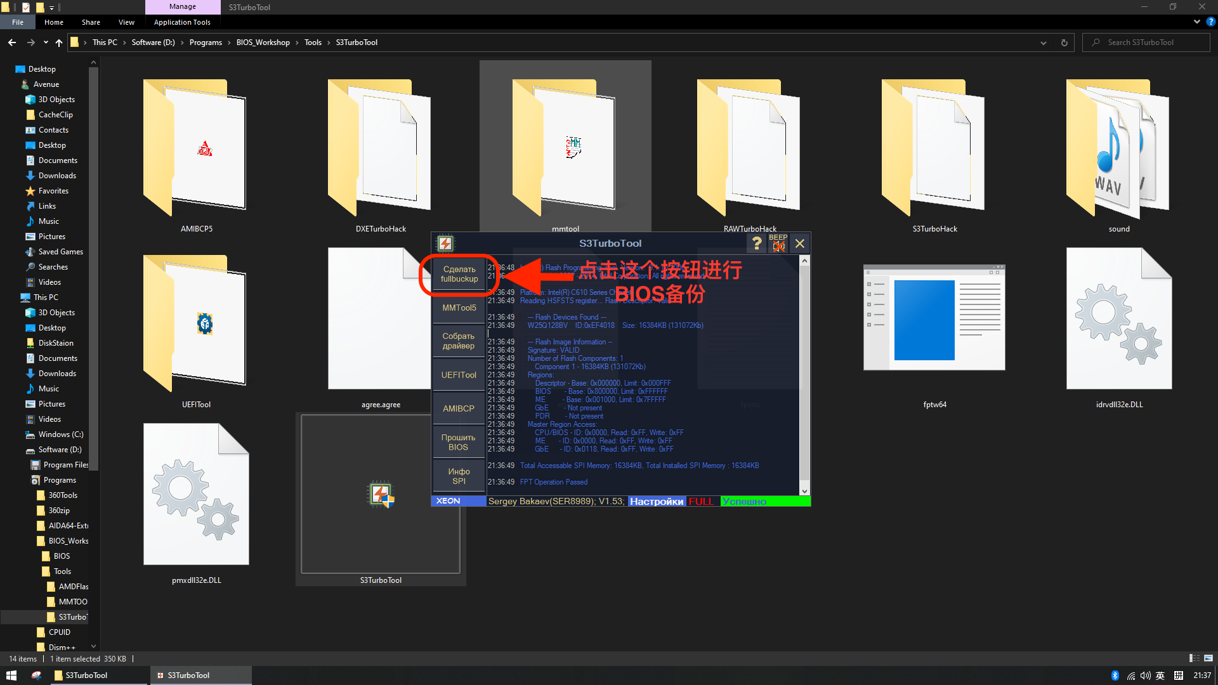Open the File menu tab
The width and height of the screenshot is (1218, 685).
pos(18,22)
